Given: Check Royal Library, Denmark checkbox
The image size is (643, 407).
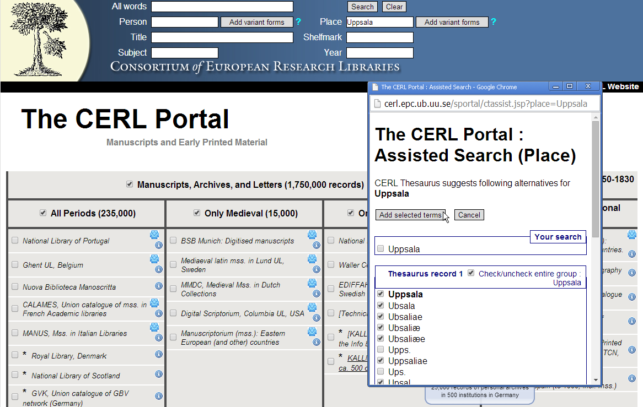Looking at the screenshot, I should (15, 355).
